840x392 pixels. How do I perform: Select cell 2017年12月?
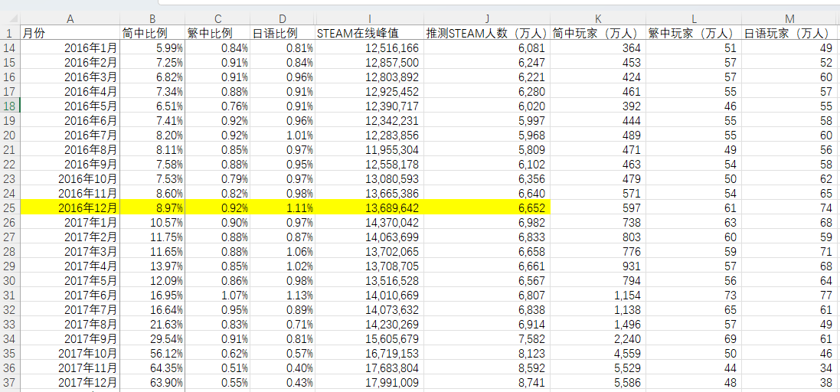tap(70, 383)
